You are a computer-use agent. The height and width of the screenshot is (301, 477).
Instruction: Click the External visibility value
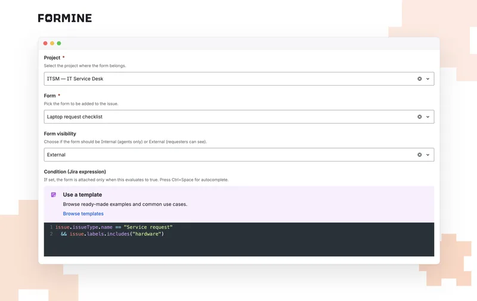point(56,155)
